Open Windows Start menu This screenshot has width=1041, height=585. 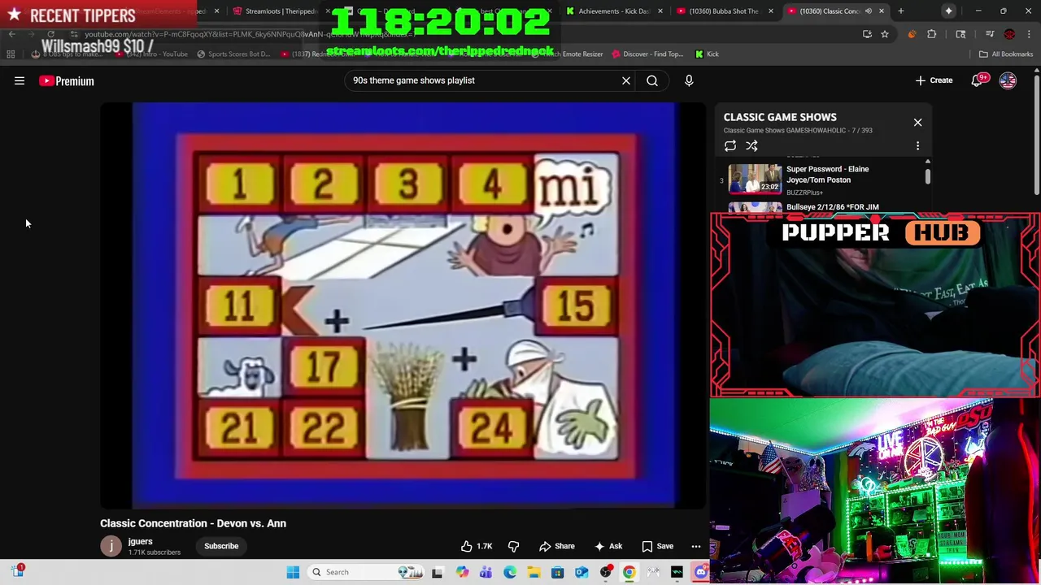[293, 572]
